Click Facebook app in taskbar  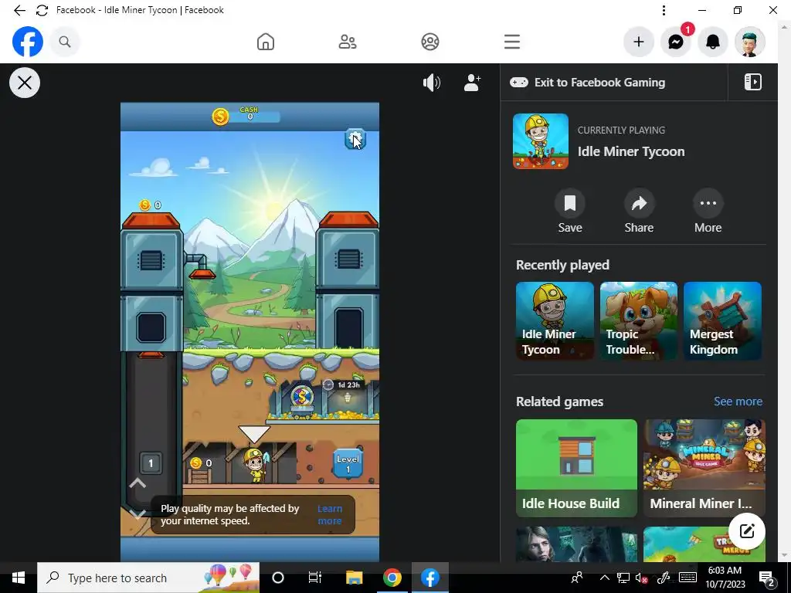(x=430, y=578)
